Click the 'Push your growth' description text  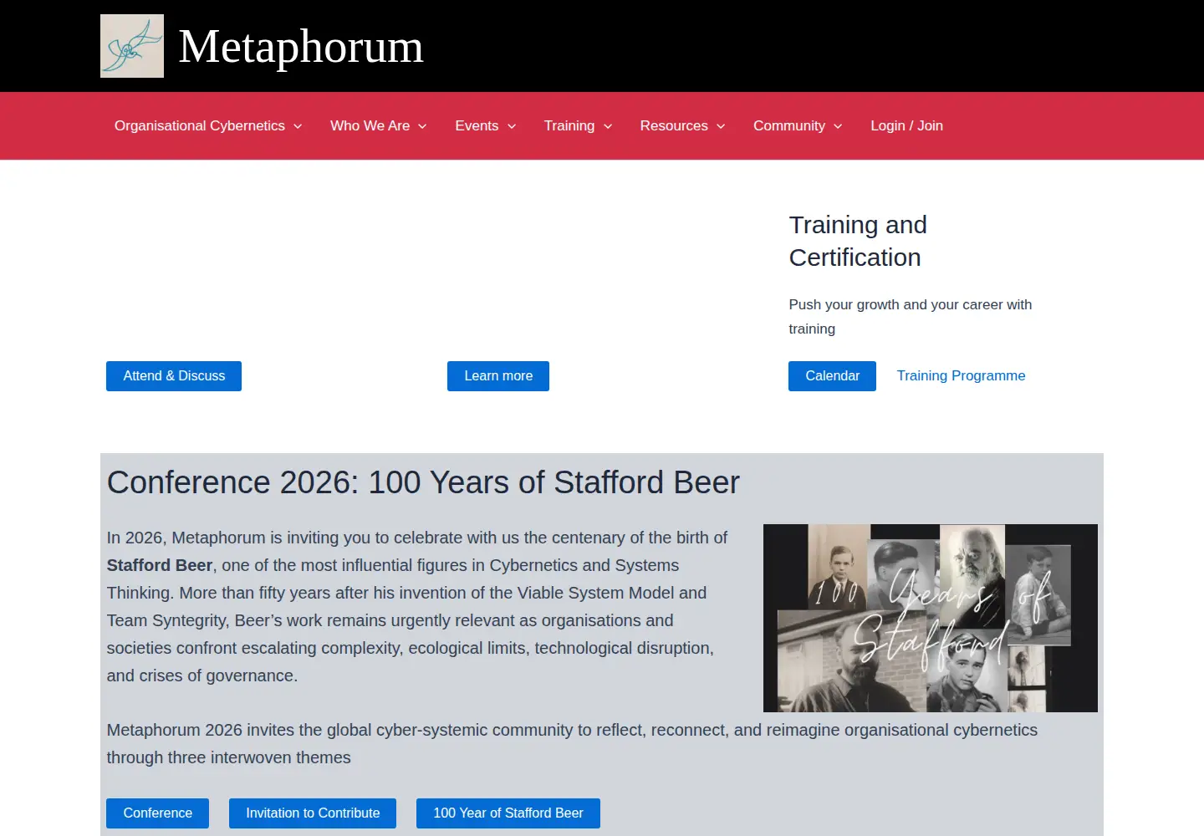coord(911,317)
